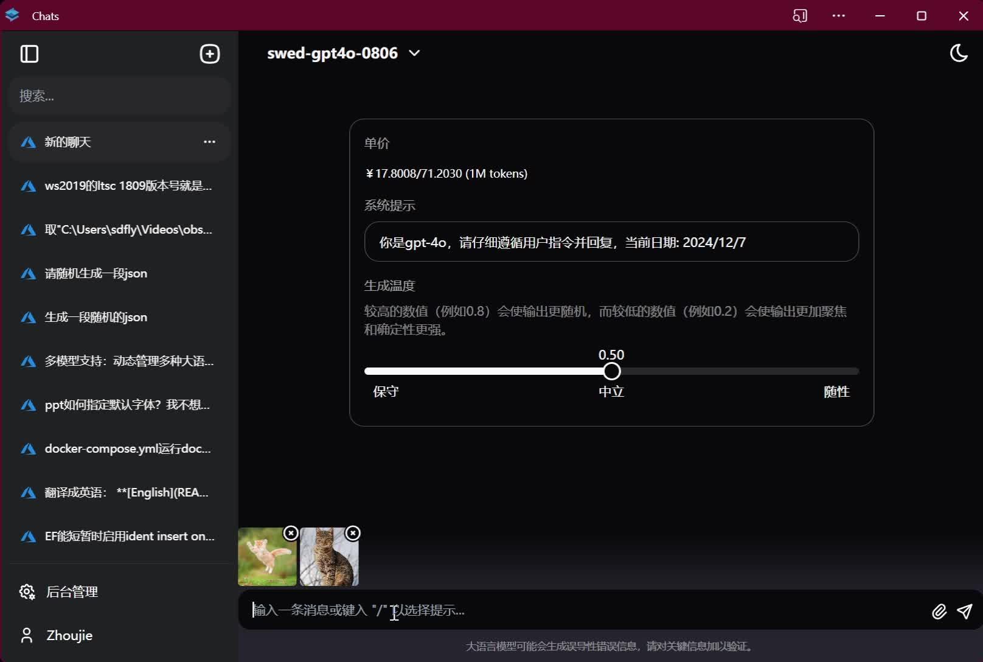Click the Chats app logo in title bar

[12, 15]
